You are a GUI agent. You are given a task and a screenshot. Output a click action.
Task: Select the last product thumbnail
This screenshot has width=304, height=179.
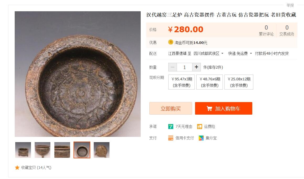tap(102, 150)
